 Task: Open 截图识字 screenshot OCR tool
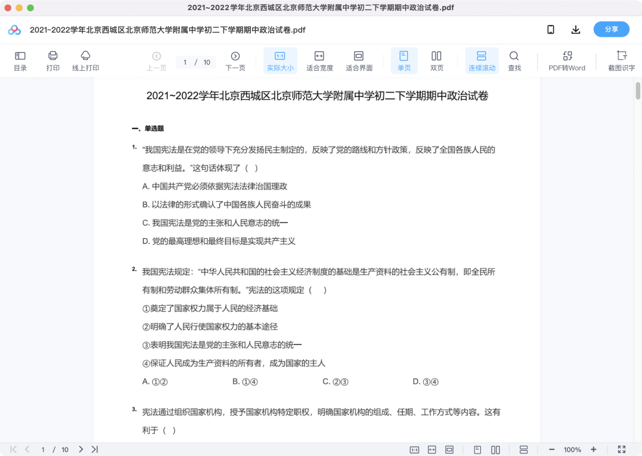622,61
